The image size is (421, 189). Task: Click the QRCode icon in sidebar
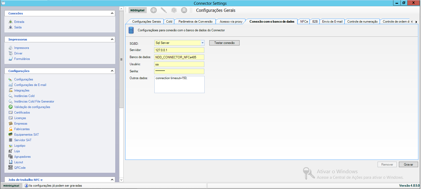coord(11,167)
